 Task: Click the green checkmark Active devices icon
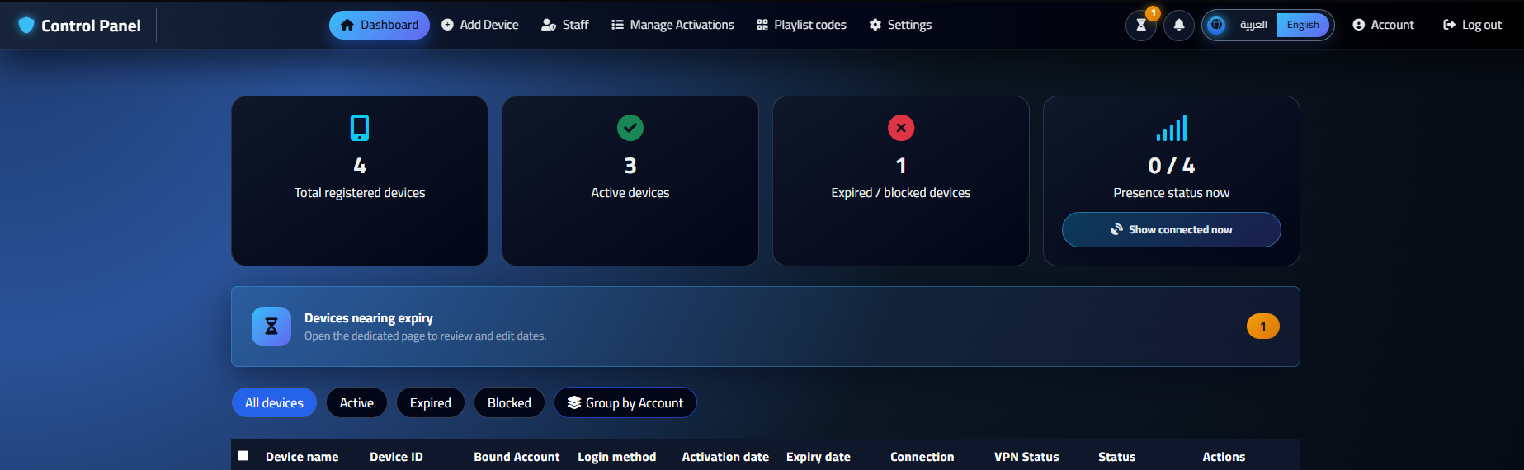pyautogui.click(x=630, y=128)
